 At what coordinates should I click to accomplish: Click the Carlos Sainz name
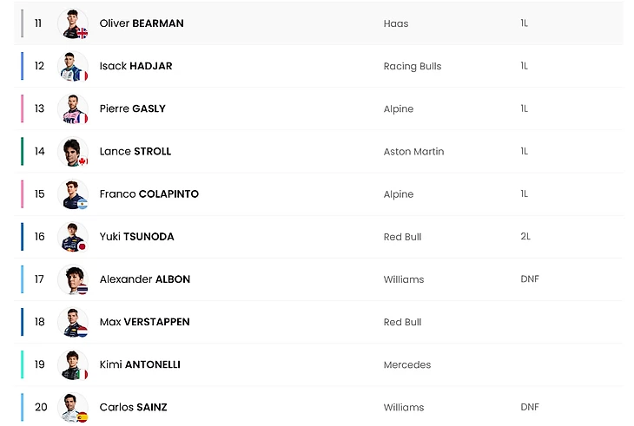(133, 407)
